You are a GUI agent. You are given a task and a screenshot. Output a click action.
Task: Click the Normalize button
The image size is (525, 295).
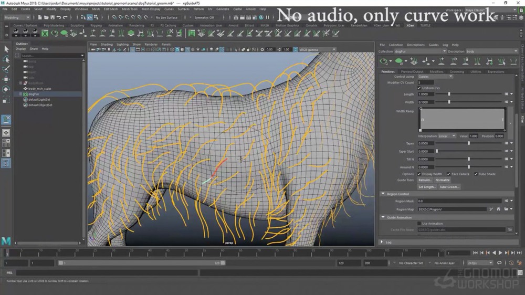point(442,180)
